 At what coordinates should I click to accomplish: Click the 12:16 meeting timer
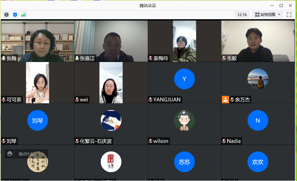pos(242,15)
